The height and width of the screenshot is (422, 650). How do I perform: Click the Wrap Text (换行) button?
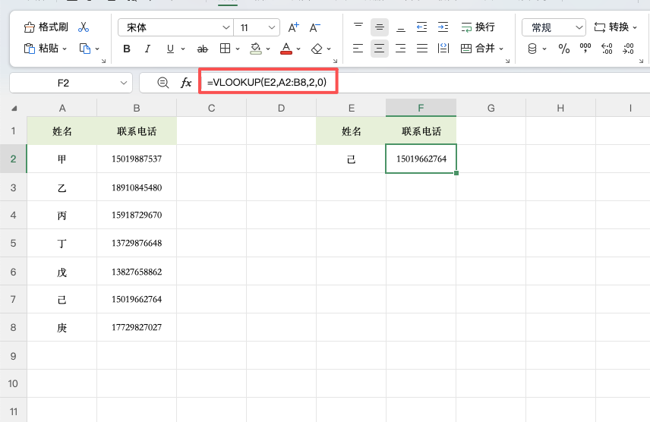[x=478, y=27]
